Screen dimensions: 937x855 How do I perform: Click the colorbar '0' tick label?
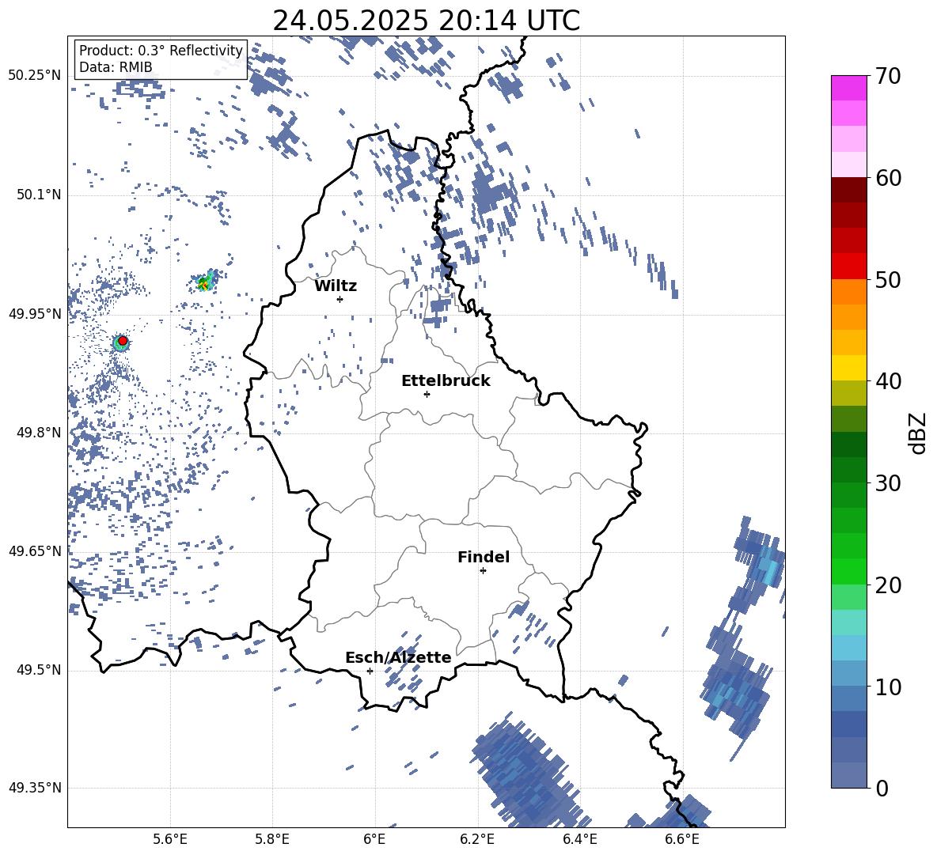(882, 788)
